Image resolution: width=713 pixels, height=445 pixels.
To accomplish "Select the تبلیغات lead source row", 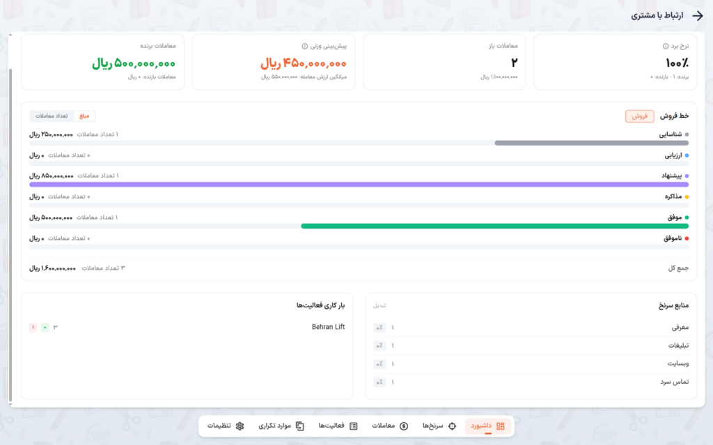I will [x=531, y=346].
